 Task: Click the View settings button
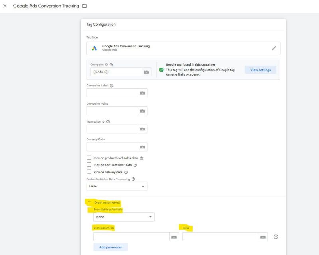pos(261,70)
